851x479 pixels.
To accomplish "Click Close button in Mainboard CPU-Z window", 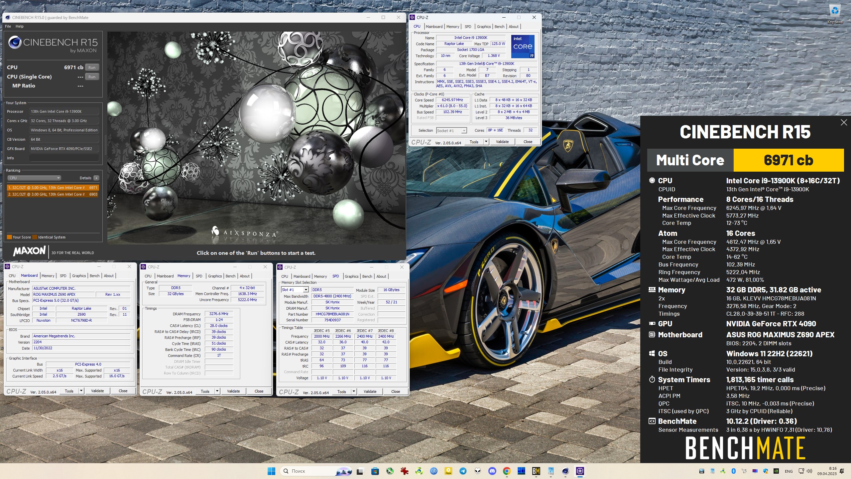I will [123, 391].
